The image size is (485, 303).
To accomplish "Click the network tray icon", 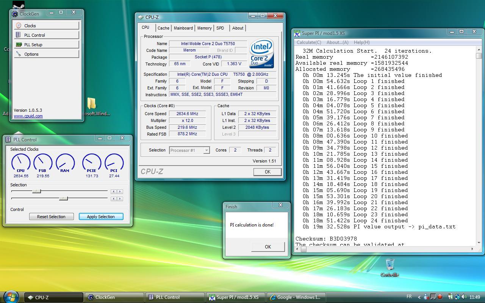I will [x=457, y=297].
